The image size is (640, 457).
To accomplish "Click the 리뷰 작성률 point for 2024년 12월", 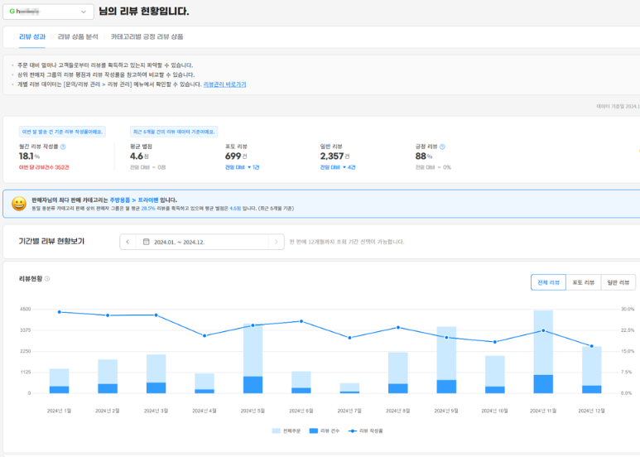I will [x=592, y=346].
